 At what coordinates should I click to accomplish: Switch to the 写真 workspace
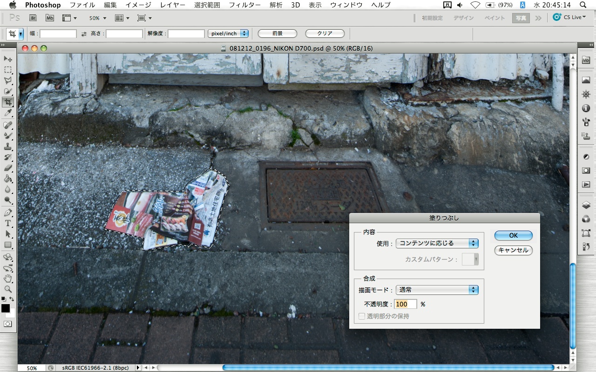[x=521, y=18]
